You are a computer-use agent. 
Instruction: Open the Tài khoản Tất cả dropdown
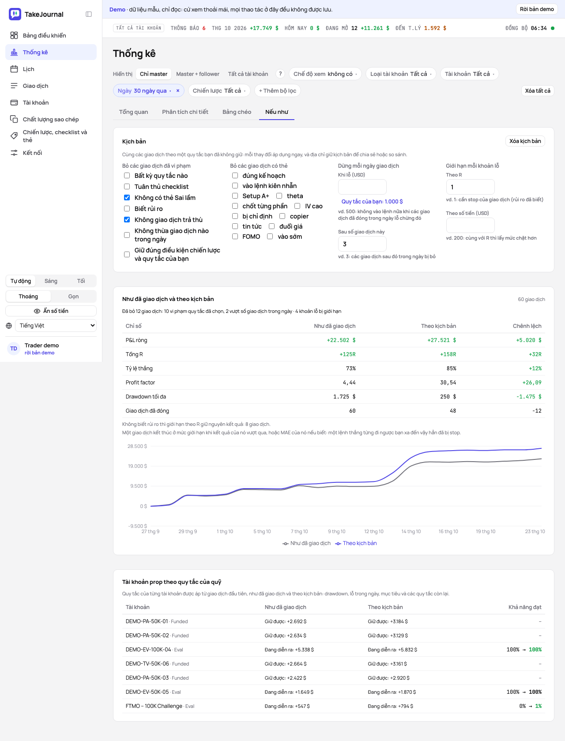470,74
